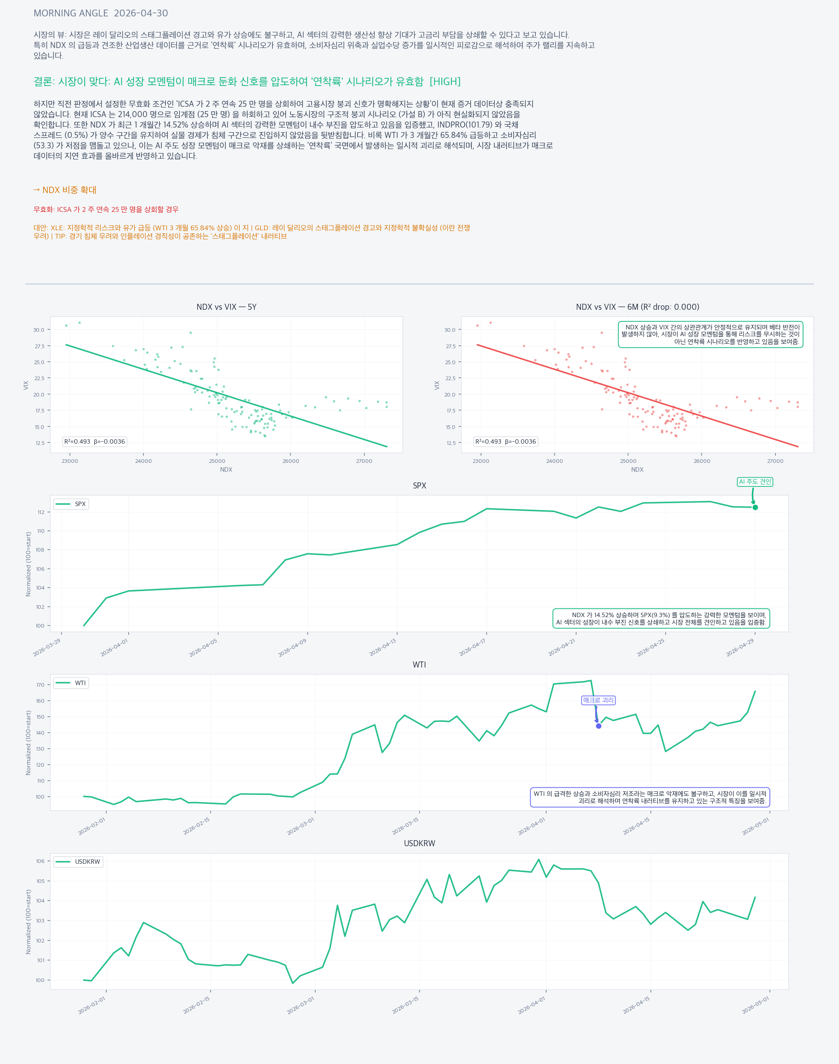The width and height of the screenshot is (839, 1064).
Task: Click the NDX 14.52% annotation box in SPX chart
Action: 661,618
